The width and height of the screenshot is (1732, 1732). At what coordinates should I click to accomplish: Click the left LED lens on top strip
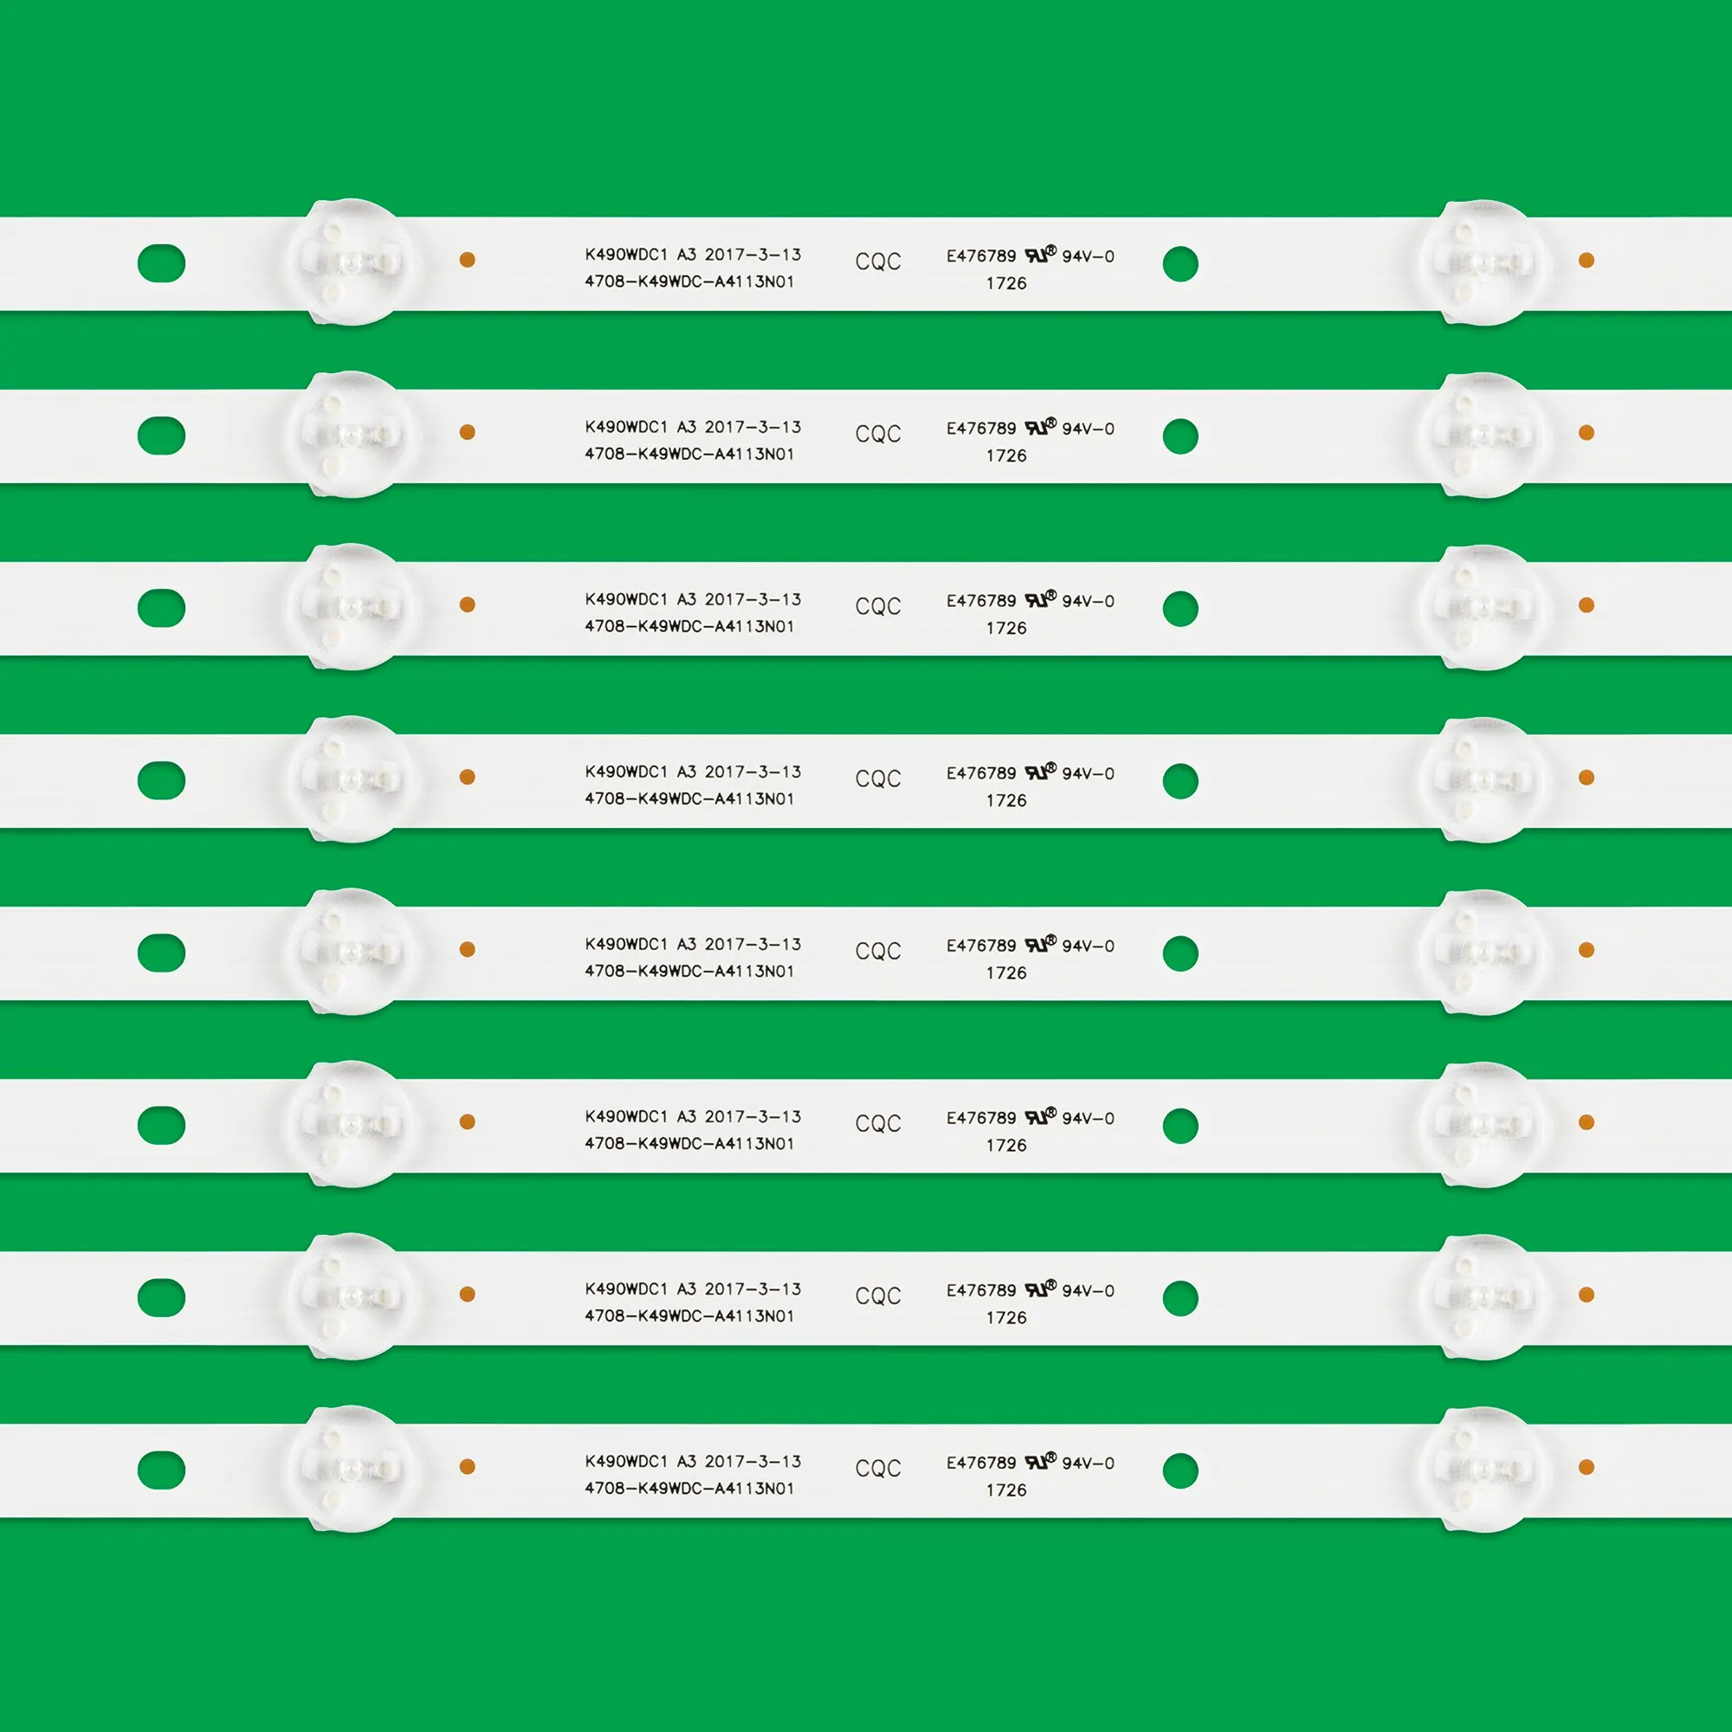pyautogui.click(x=352, y=262)
